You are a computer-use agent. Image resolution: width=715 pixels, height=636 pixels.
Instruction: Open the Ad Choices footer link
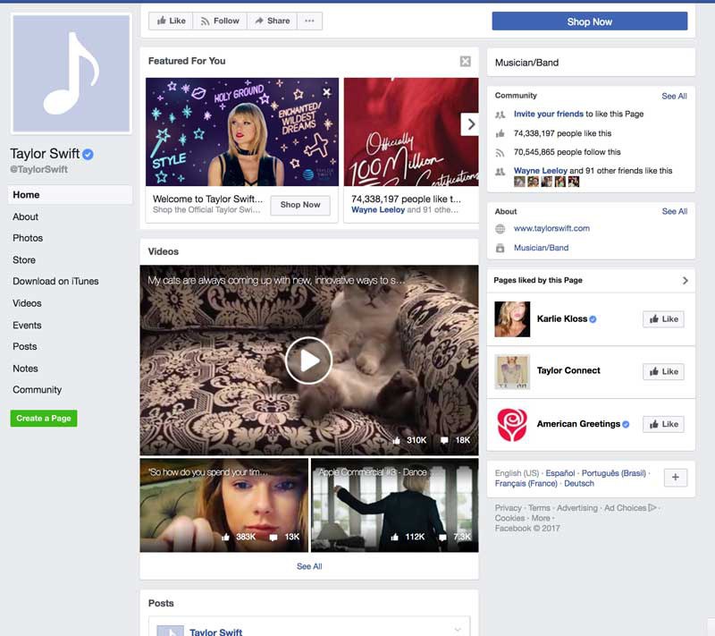(630, 508)
